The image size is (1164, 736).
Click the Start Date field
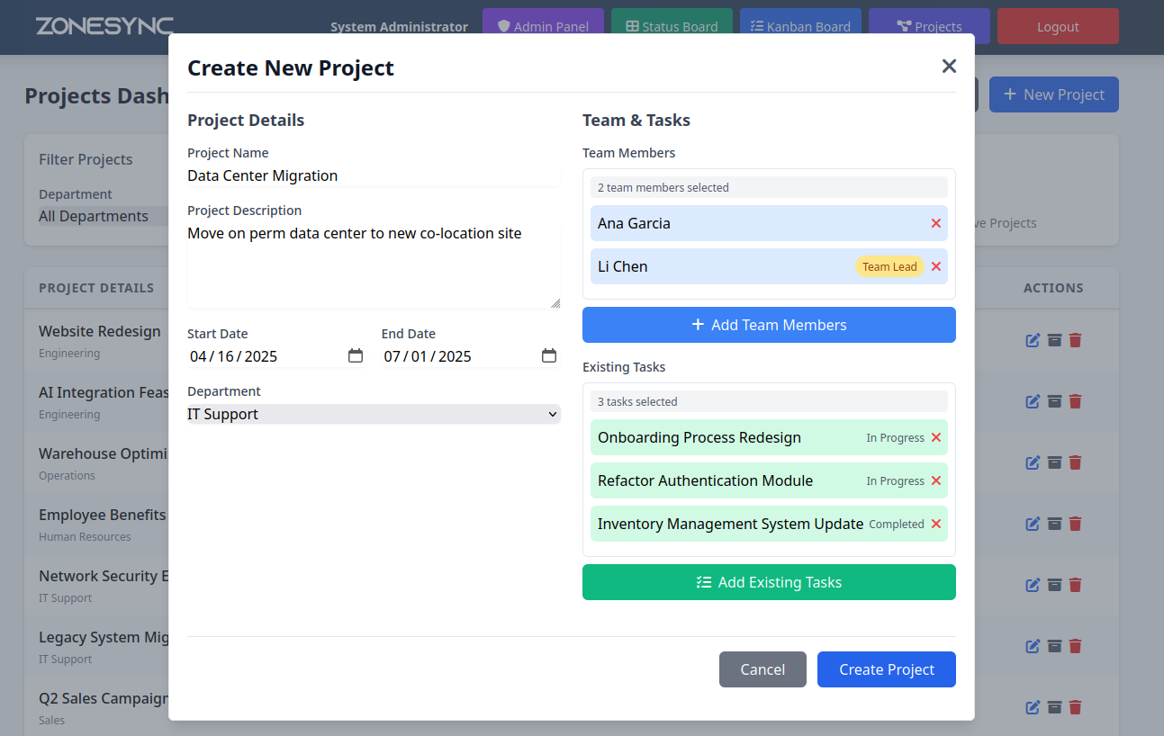click(276, 356)
